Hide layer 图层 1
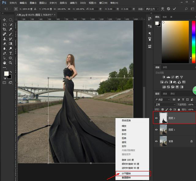The image size is (196, 181). tap(156, 130)
